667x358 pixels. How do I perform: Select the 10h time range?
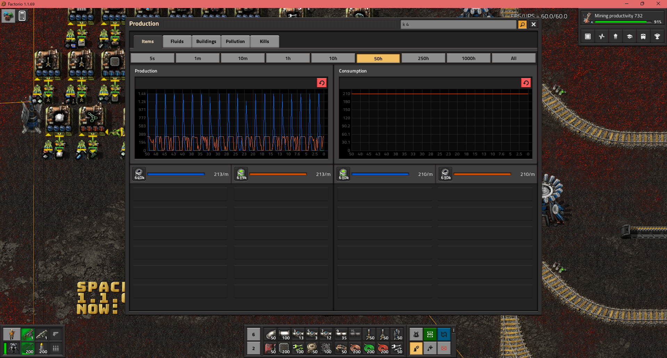click(x=333, y=58)
